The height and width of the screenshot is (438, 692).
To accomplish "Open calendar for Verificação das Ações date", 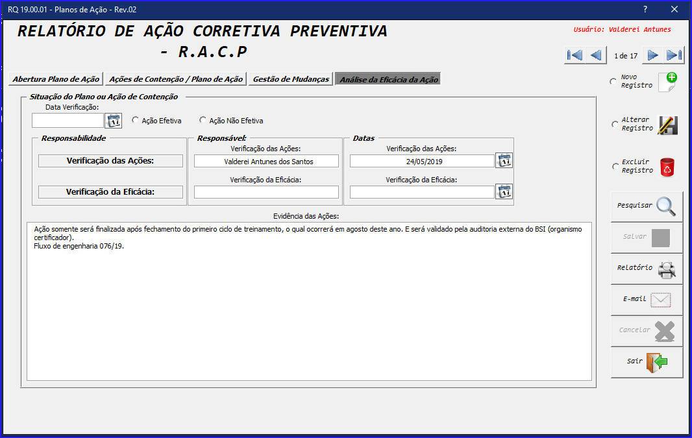I will pos(504,161).
